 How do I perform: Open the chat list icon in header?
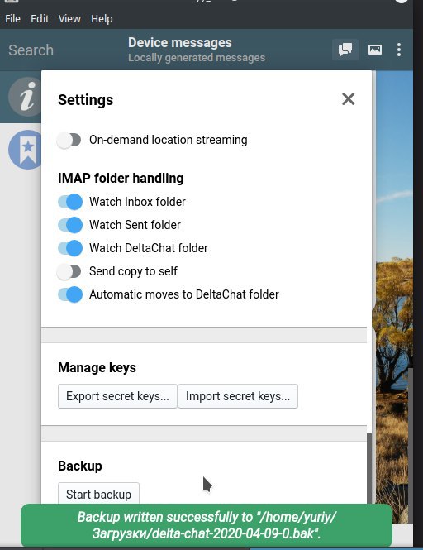pyautogui.click(x=345, y=50)
